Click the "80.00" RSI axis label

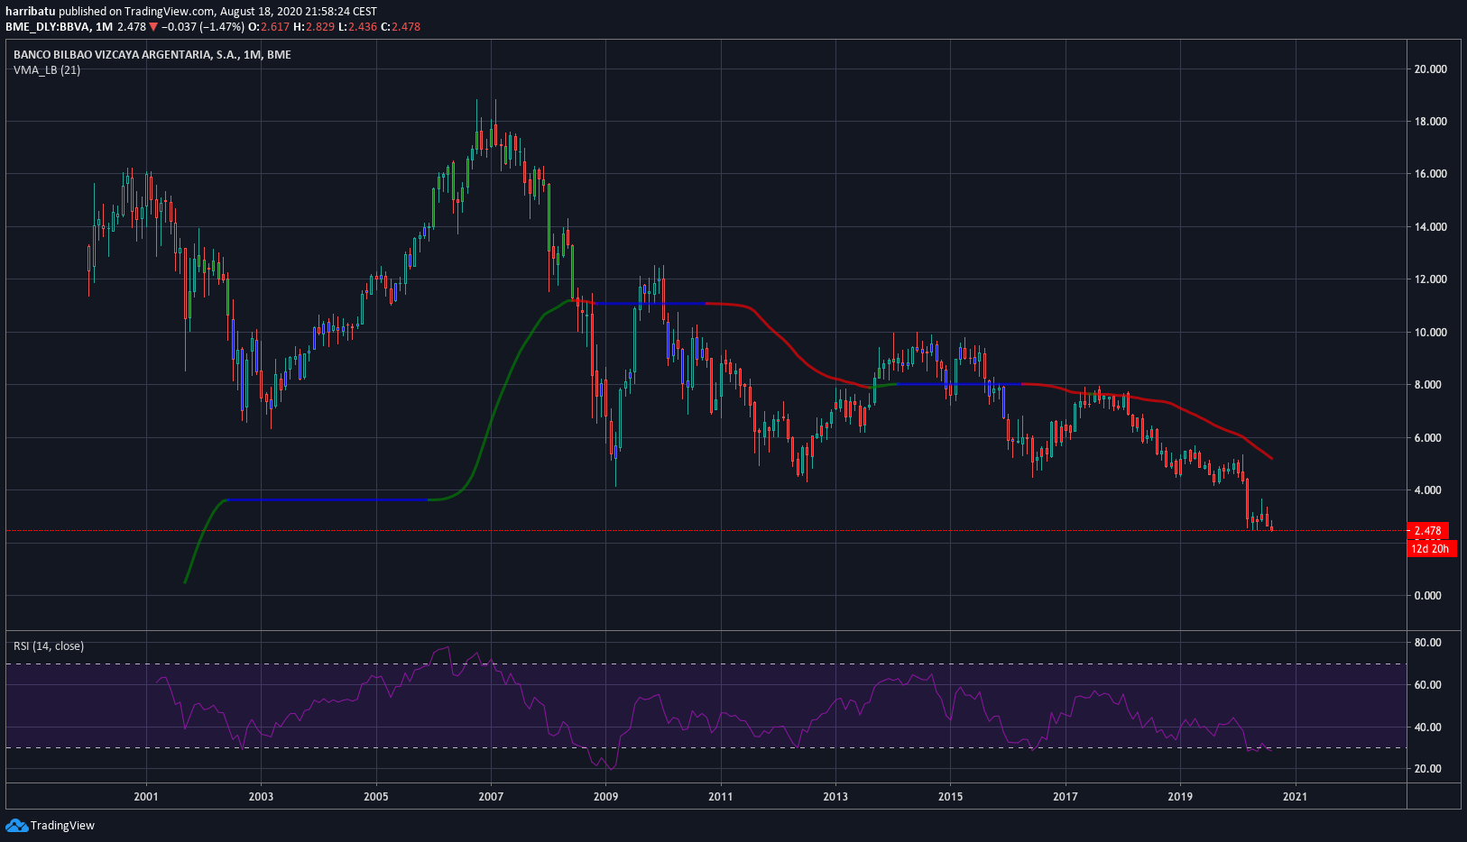[1428, 643]
